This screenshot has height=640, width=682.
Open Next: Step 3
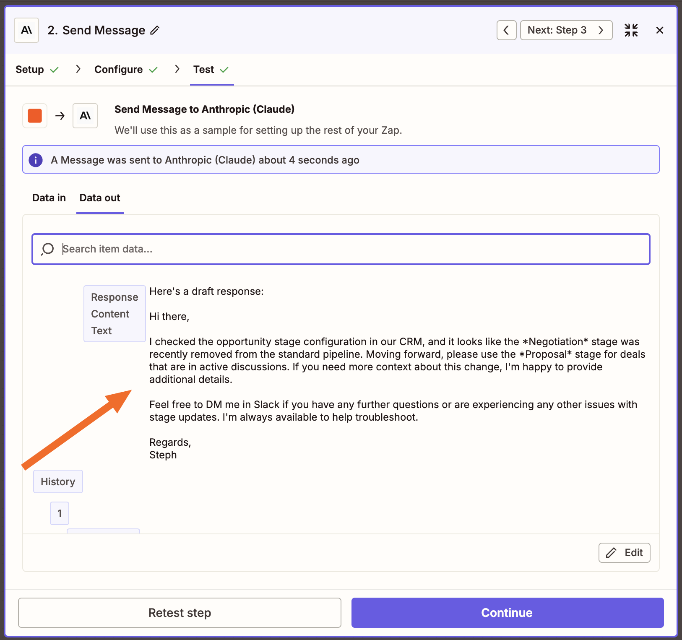[x=566, y=30]
